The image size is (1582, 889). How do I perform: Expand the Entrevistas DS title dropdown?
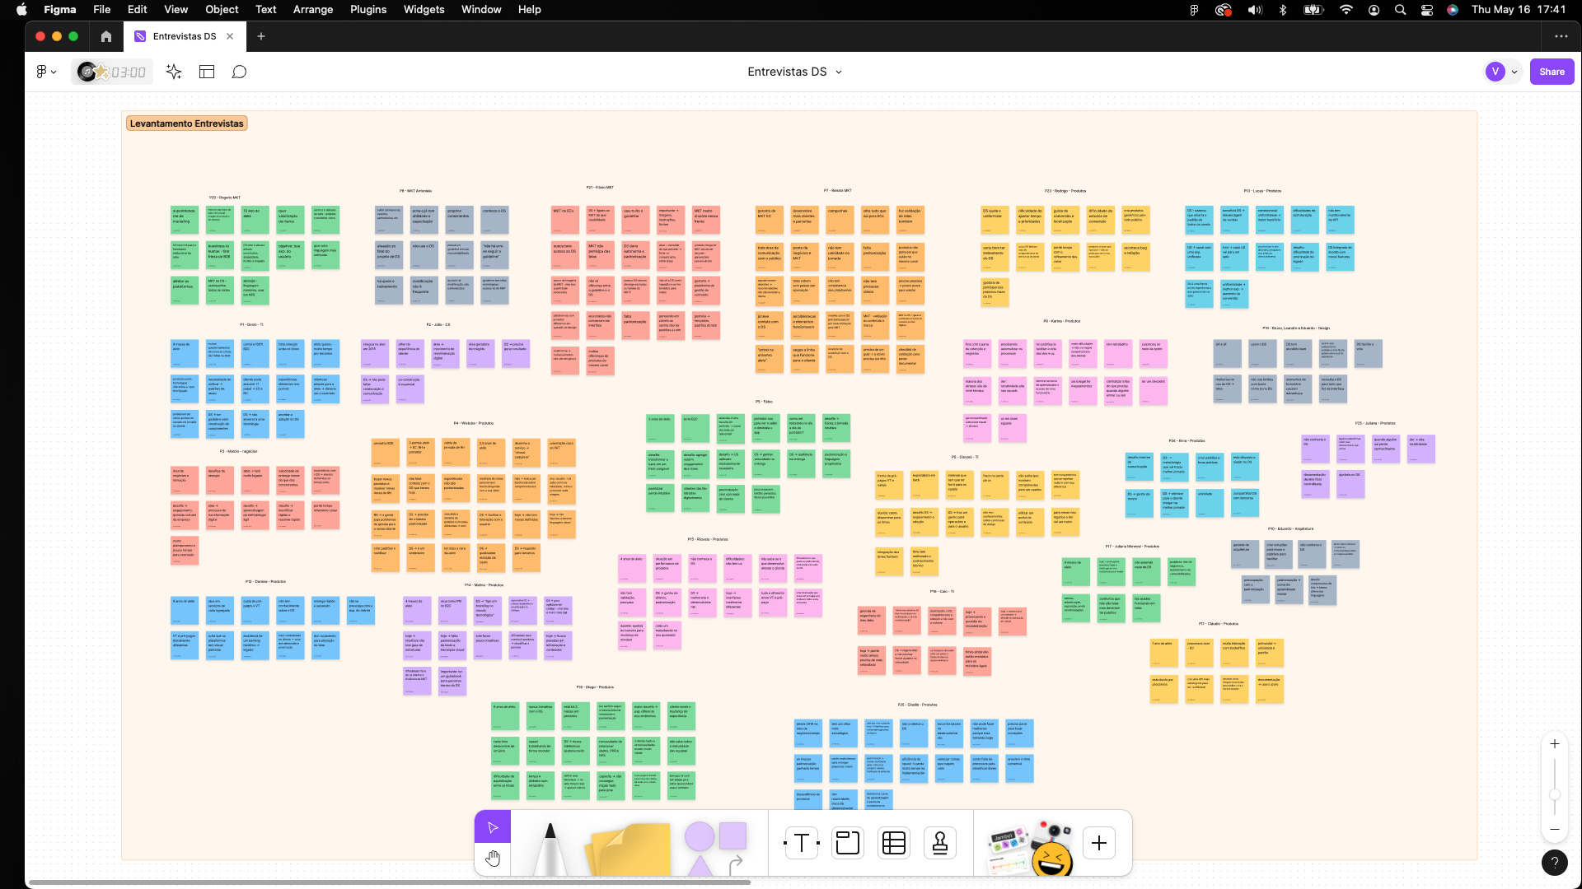tap(839, 72)
